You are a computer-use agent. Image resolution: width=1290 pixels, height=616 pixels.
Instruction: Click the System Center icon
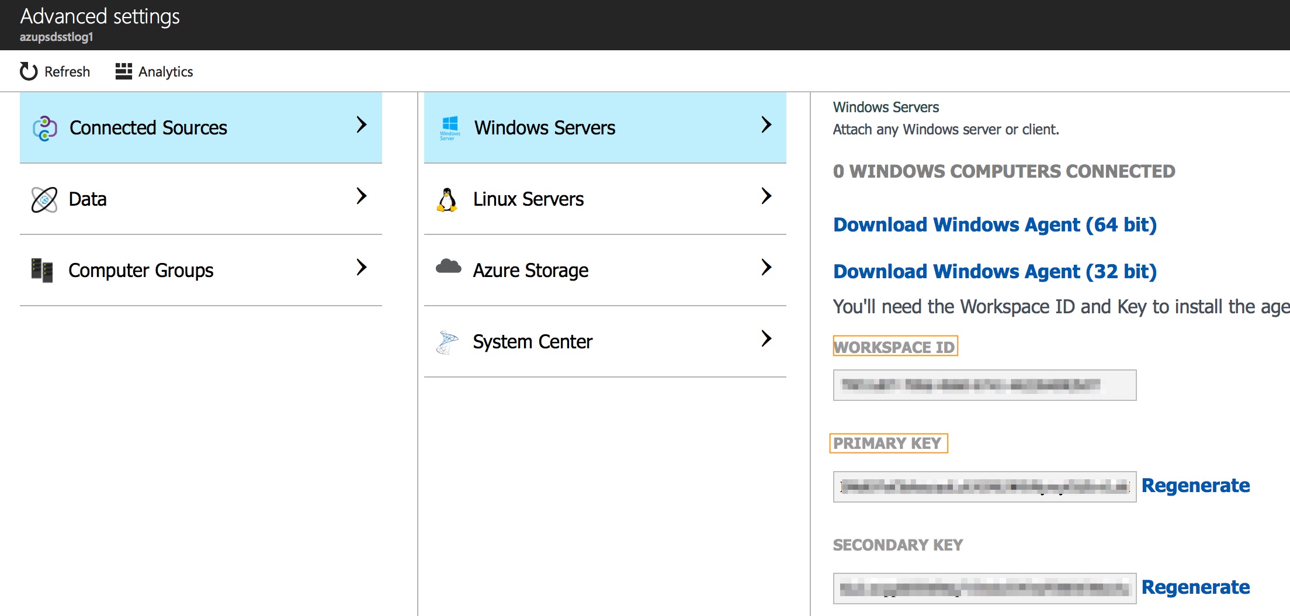(x=448, y=342)
